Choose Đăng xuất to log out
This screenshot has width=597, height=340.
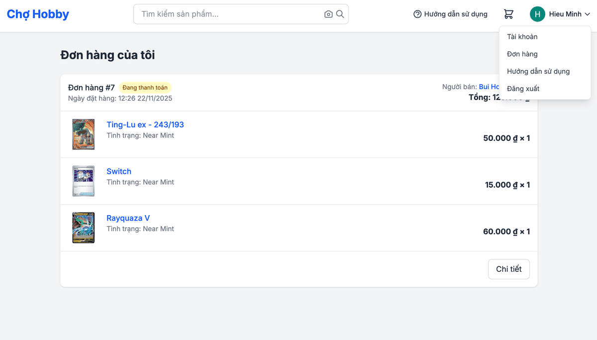523,88
